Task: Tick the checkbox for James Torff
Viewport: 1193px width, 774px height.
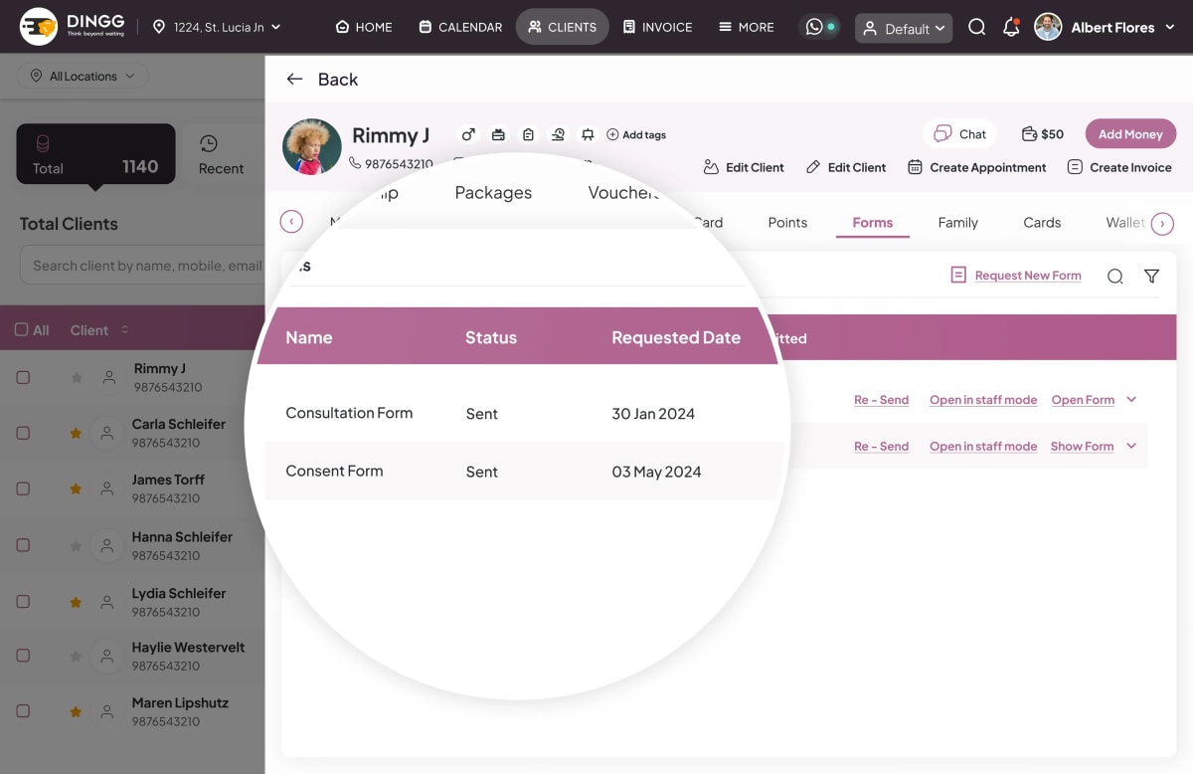Action: tap(23, 489)
